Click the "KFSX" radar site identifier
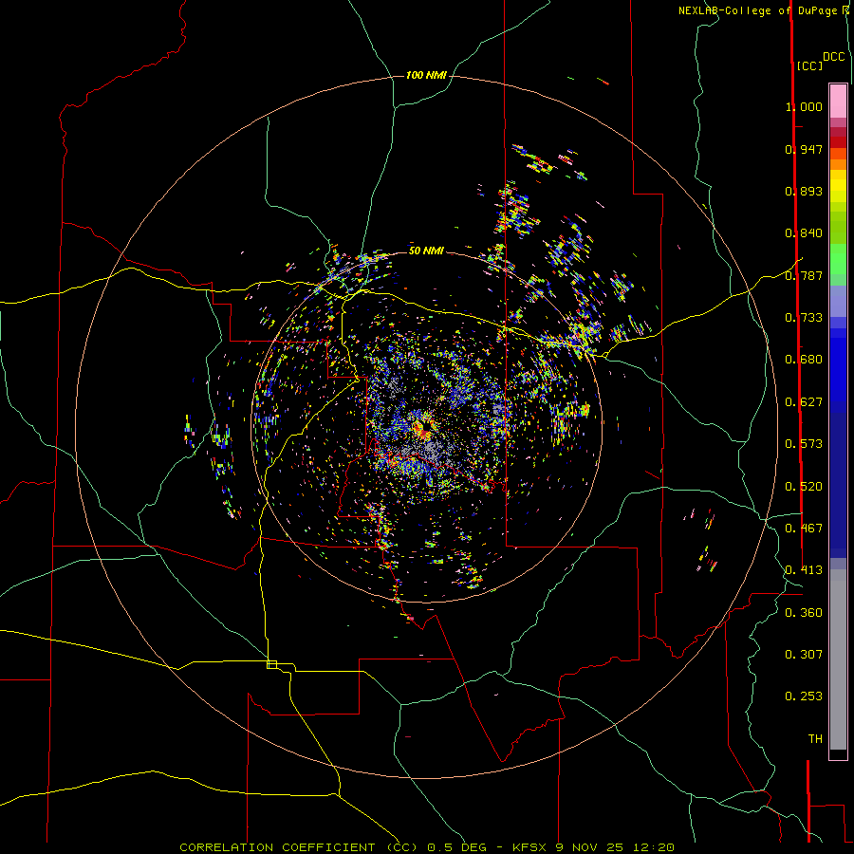This screenshot has height=854, width=854. pyautogui.click(x=531, y=847)
